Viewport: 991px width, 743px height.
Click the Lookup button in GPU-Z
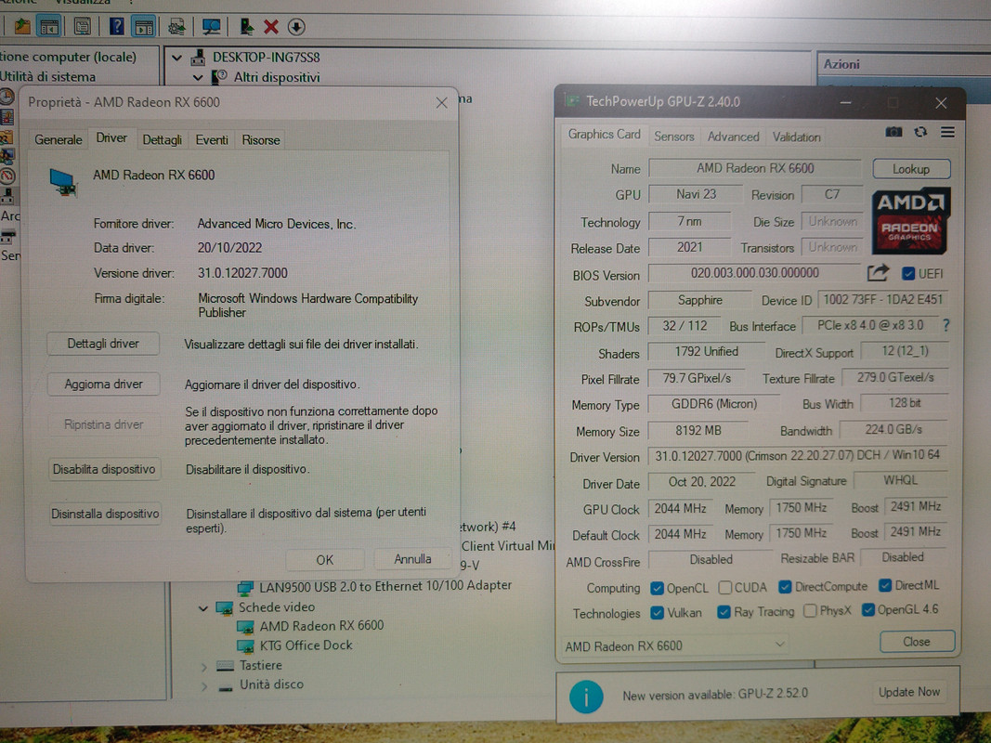pos(911,169)
